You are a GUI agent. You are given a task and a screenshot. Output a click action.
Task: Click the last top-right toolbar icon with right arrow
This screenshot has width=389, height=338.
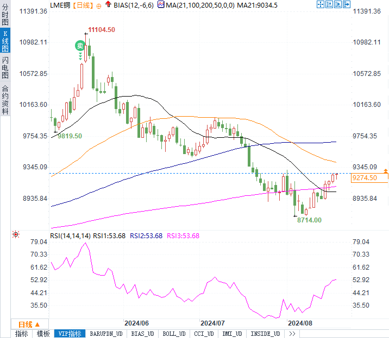click(x=347, y=4)
